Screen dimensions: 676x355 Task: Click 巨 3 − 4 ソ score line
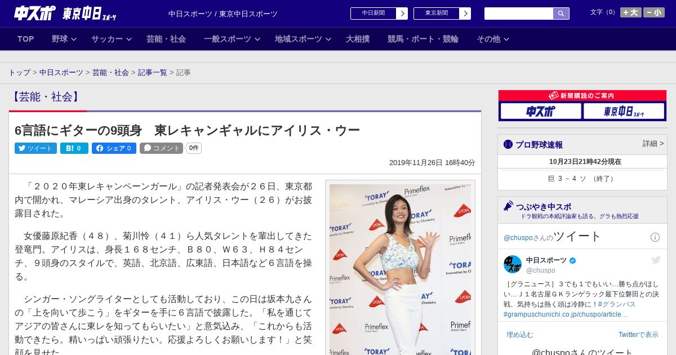coord(582,179)
